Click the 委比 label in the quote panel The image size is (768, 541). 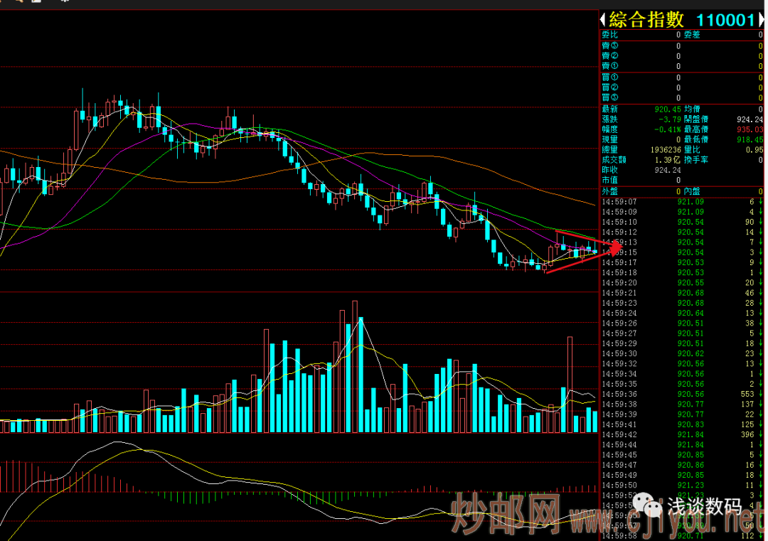coord(609,35)
